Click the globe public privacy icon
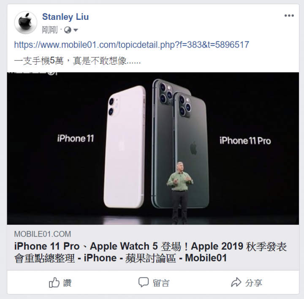Viewport: 304px width, 299px height. point(68,30)
